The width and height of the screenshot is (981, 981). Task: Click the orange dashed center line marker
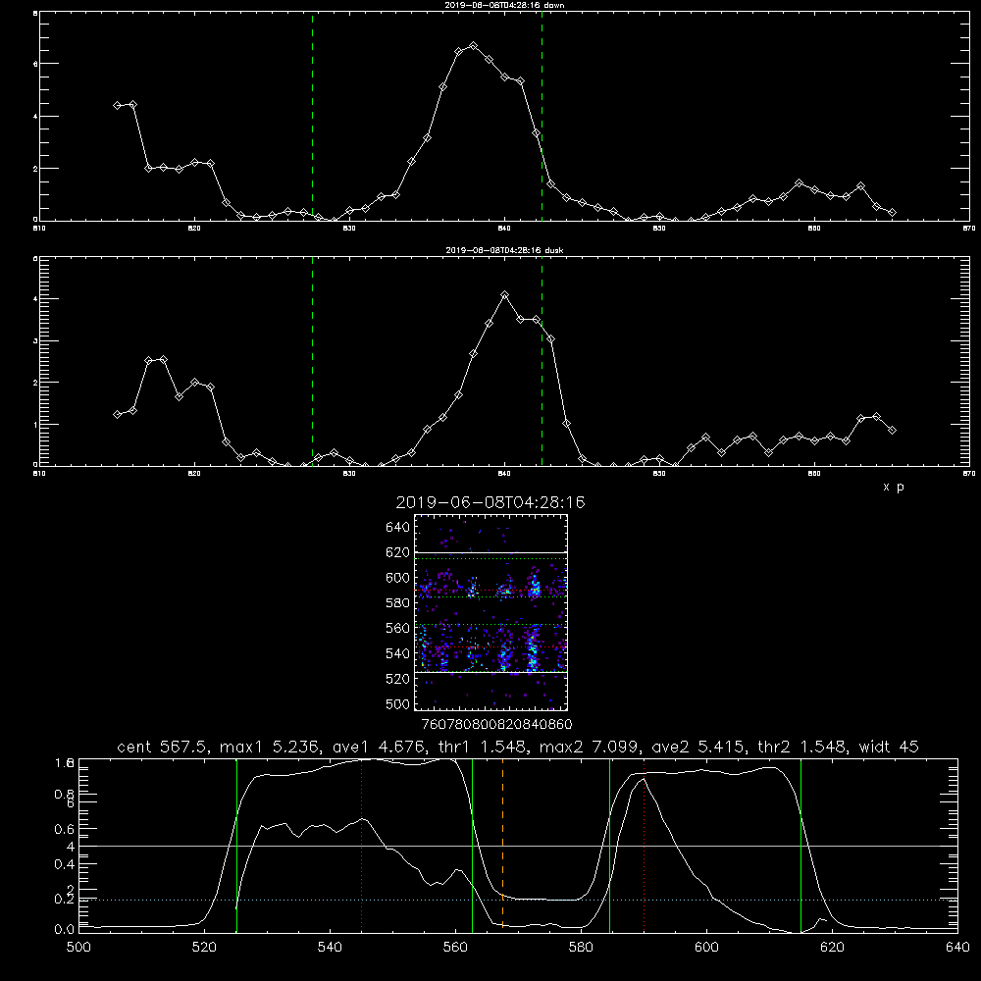click(502, 845)
